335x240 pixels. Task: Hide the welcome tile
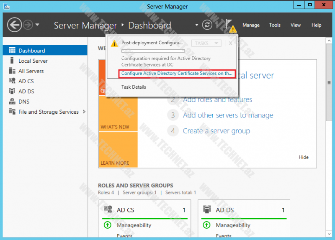tap(304, 157)
